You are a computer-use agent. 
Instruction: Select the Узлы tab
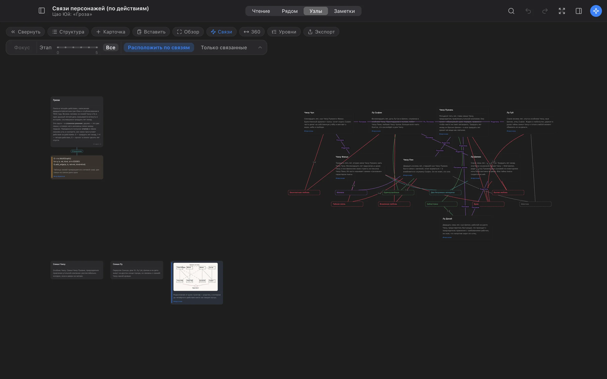click(316, 11)
